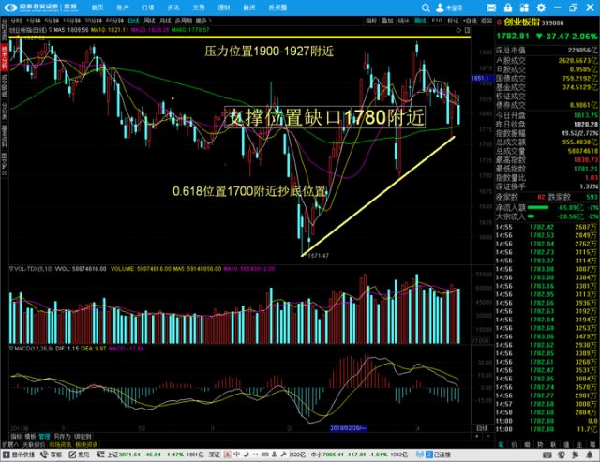600x462 pixels.
Task: Select the 多周期 tab
Action: coord(184,21)
